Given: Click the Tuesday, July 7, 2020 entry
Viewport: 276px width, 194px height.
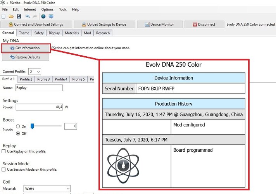Looking at the screenshot, I should (x=174, y=140).
